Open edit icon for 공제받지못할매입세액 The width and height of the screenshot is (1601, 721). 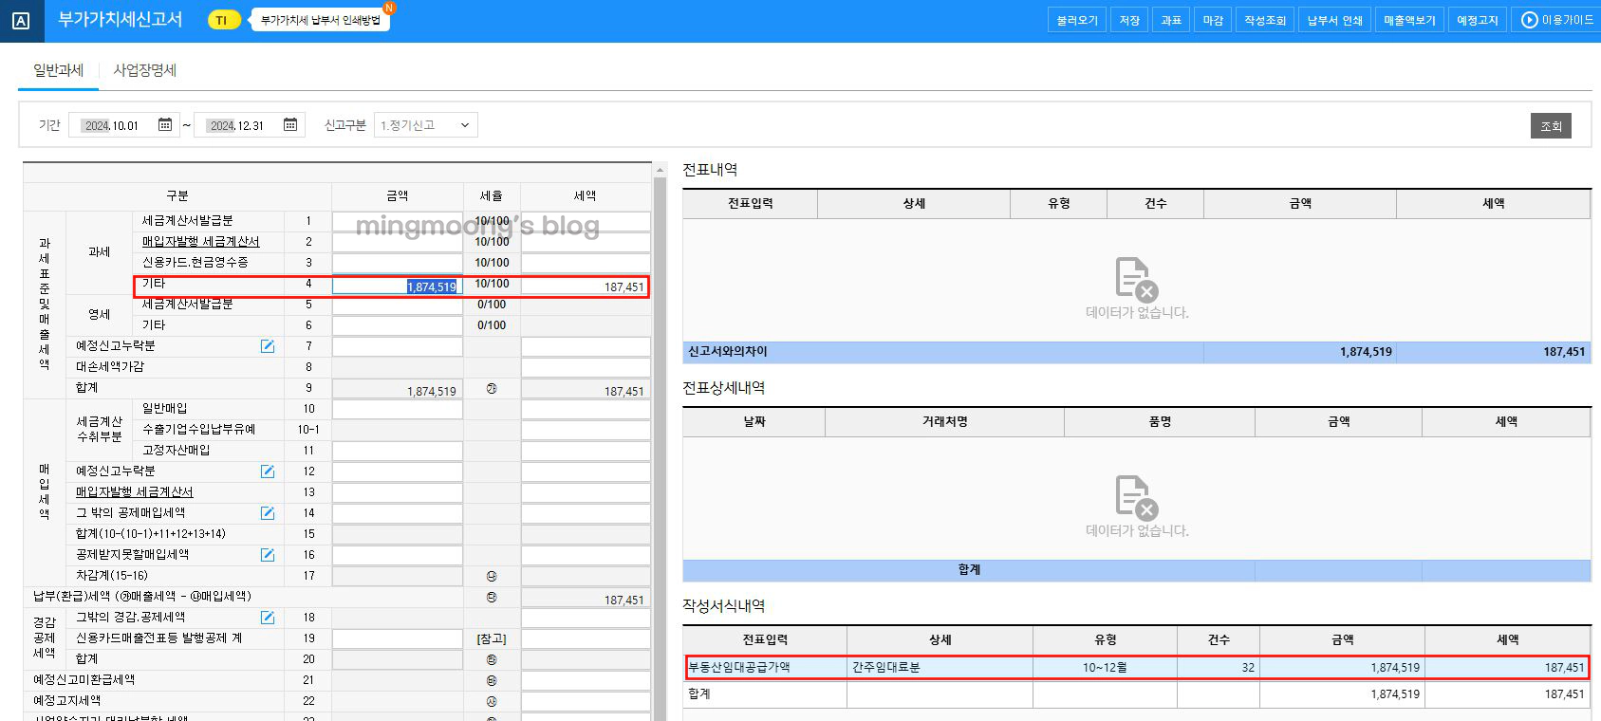268,555
